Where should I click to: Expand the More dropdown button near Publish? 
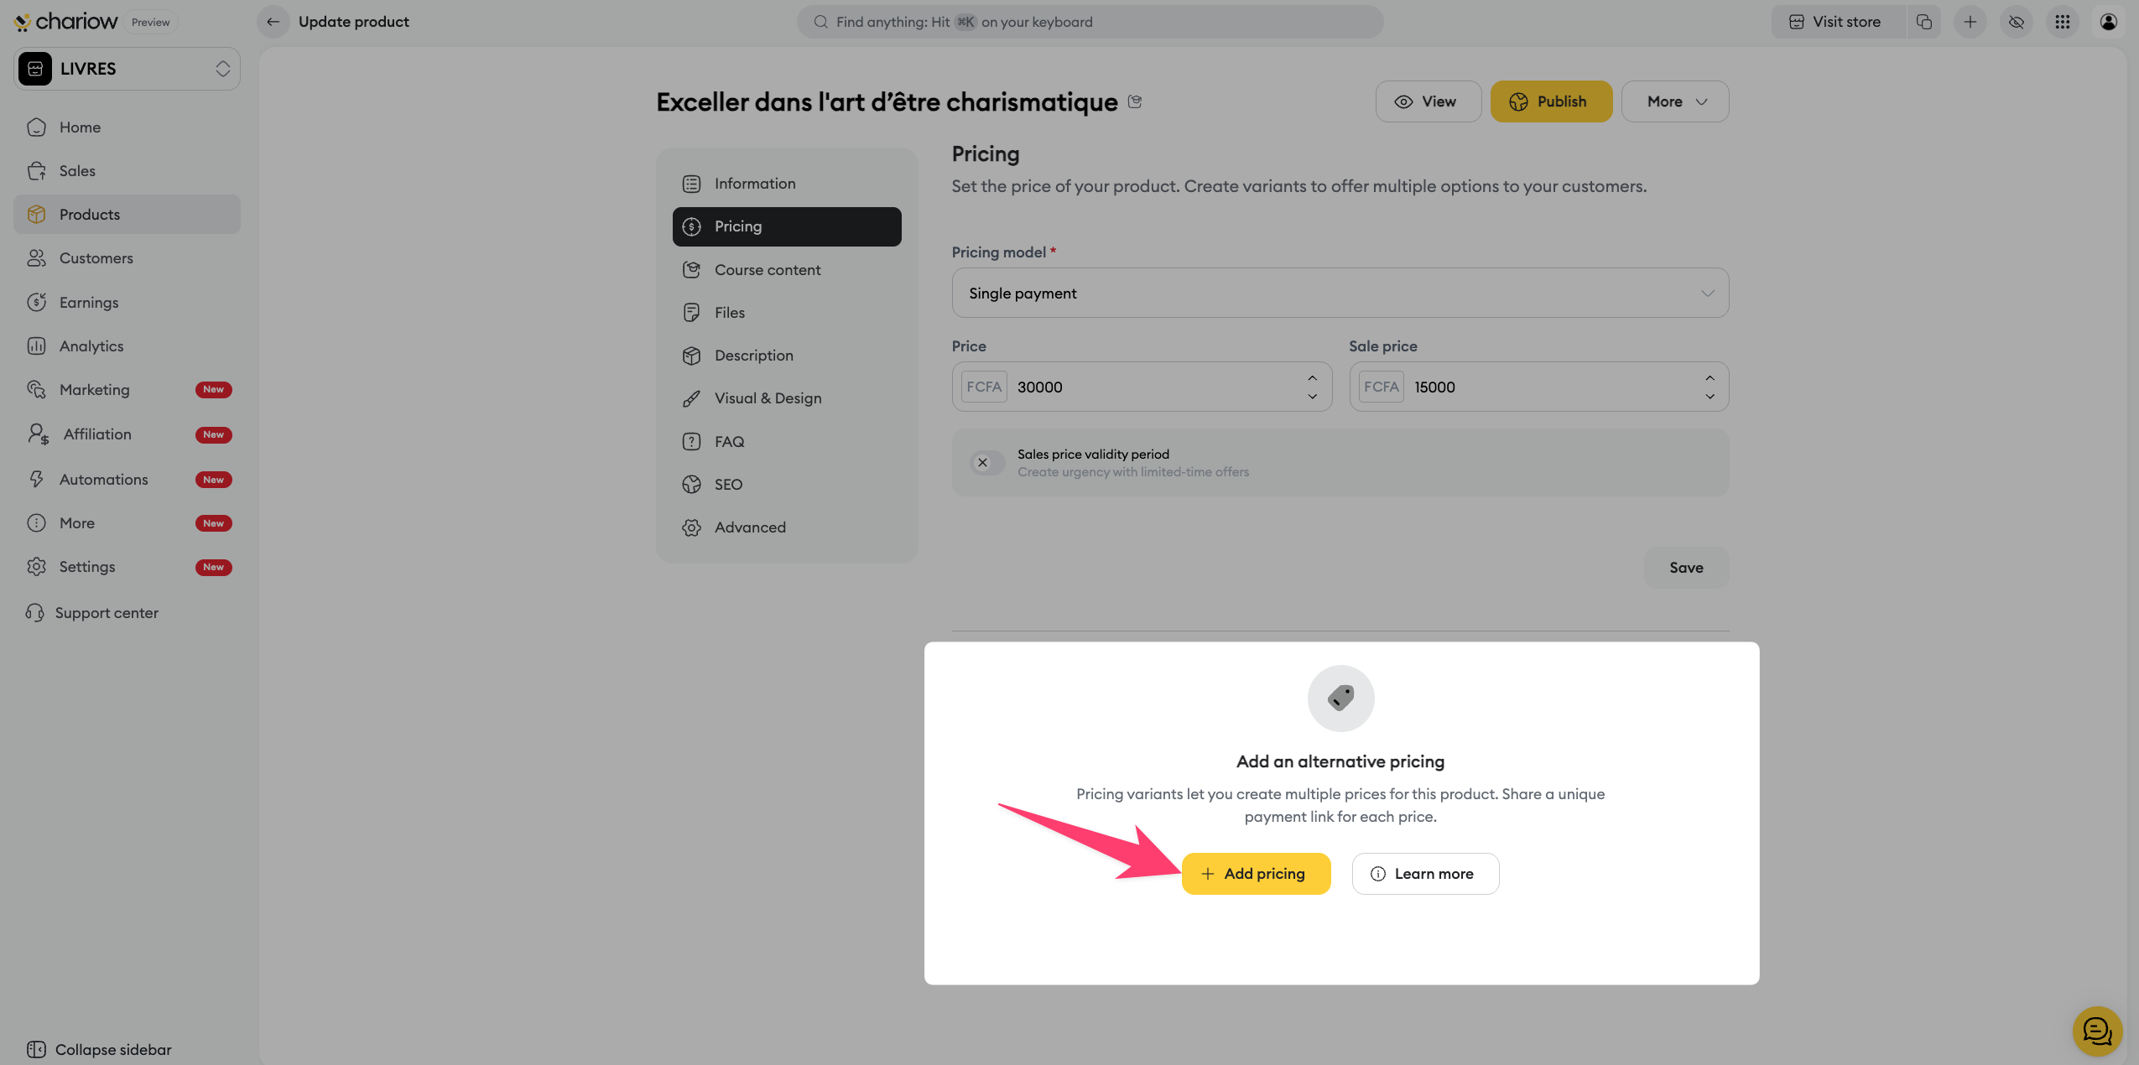tap(1674, 101)
